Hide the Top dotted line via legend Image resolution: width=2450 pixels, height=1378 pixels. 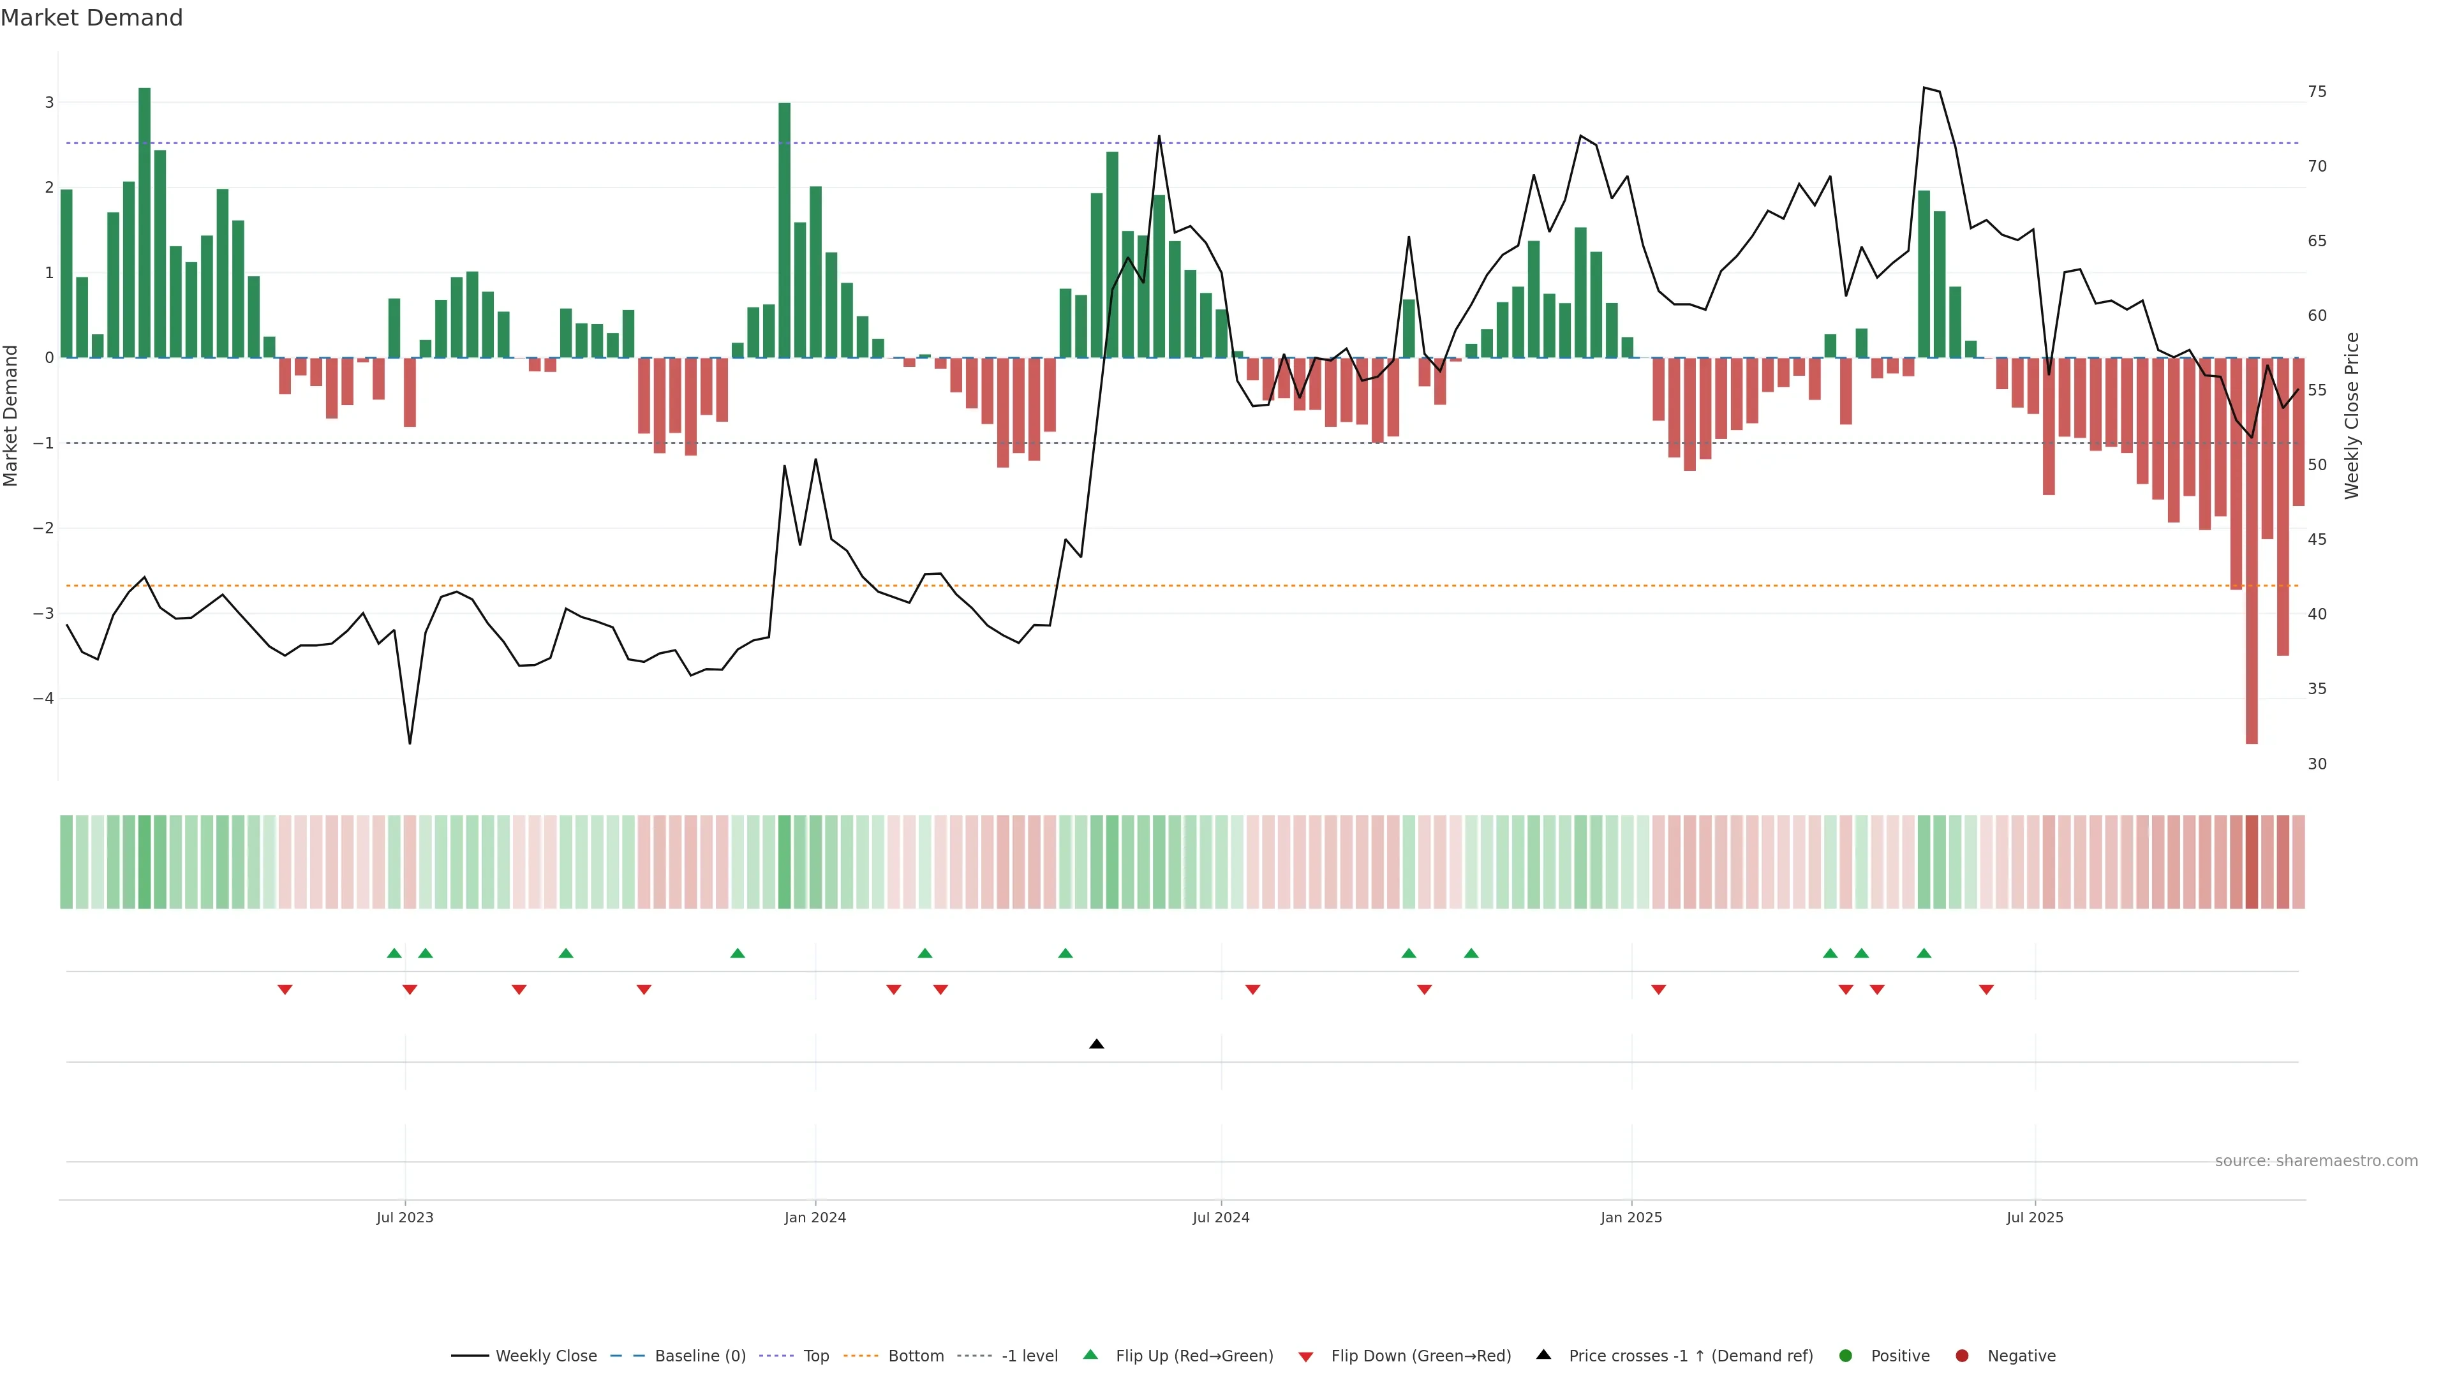click(x=815, y=1356)
